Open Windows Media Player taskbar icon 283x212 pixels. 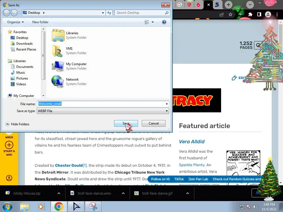[41, 206]
